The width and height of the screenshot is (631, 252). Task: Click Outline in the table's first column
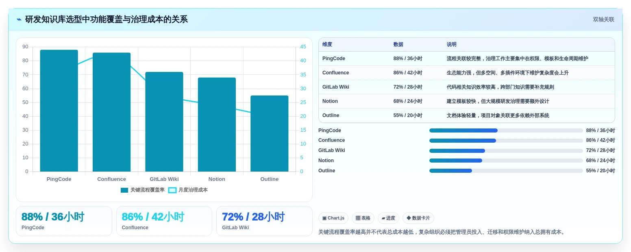331,115
